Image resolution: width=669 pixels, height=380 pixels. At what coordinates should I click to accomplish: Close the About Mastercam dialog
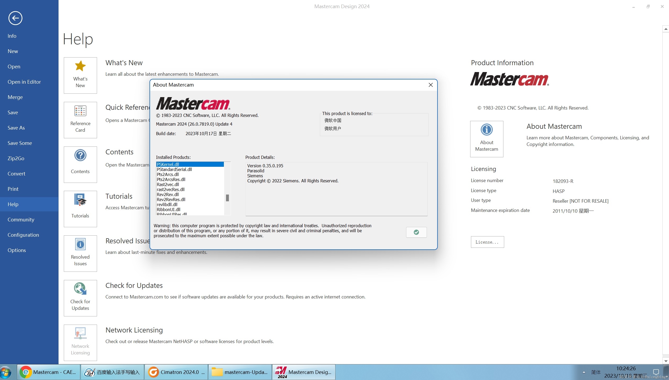pyautogui.click(x=431, y=85)
